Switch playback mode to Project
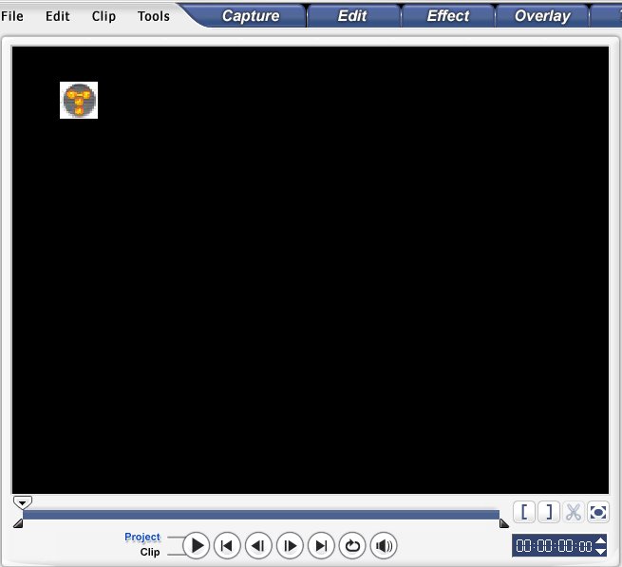Screen dimensions: 622x567 point(142,537)
